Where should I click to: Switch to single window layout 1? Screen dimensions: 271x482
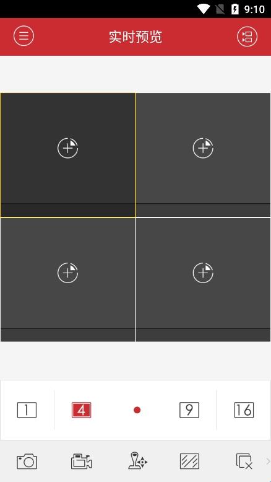click(x=27, y=410)
